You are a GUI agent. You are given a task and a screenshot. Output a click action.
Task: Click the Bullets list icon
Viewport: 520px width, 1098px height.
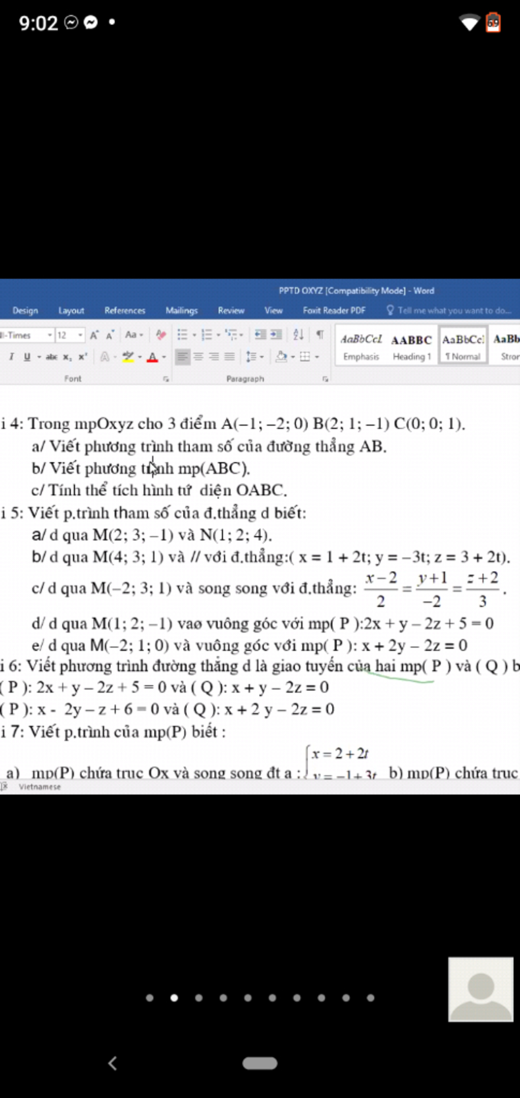pyautogui.click(x=182, y=335)
